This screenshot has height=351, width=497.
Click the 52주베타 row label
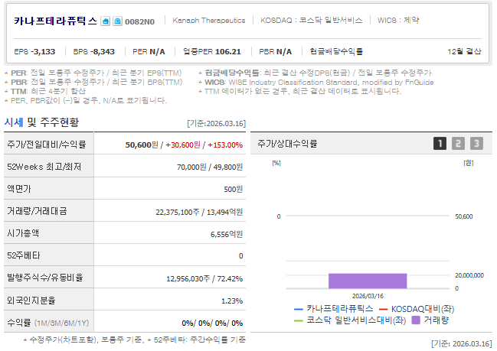tap(24, 255)
